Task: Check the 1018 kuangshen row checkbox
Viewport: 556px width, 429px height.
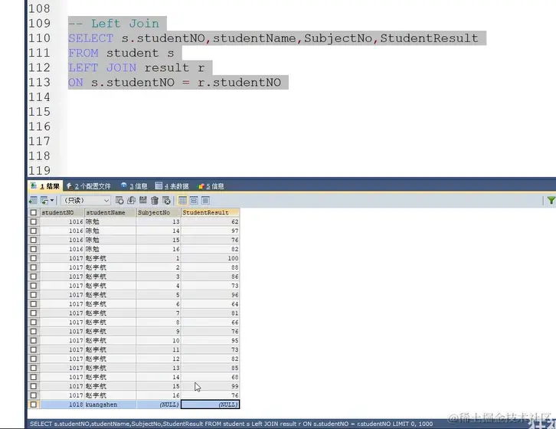Action: tap(34, 404)
